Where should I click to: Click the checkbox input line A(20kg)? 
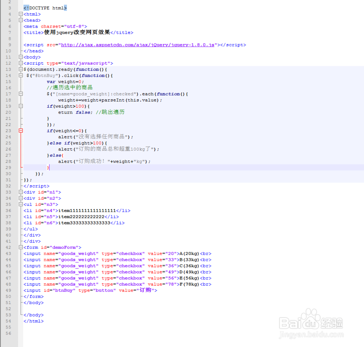click(118, 254)
